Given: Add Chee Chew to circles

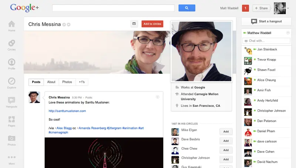Looking at the screenshot, I should (226, 150).
